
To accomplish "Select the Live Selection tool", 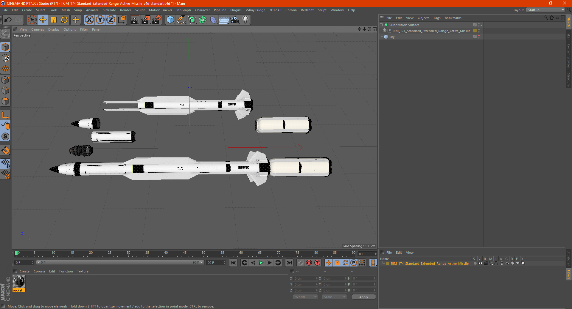I will pyautogui.click(x=32, y=20).
